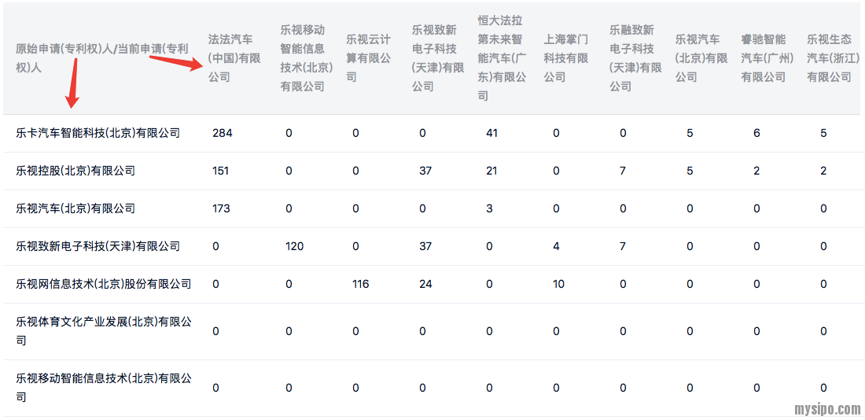865x420 pixels.
Task: Click the cell showing value 41
Action: pos(492,133)
